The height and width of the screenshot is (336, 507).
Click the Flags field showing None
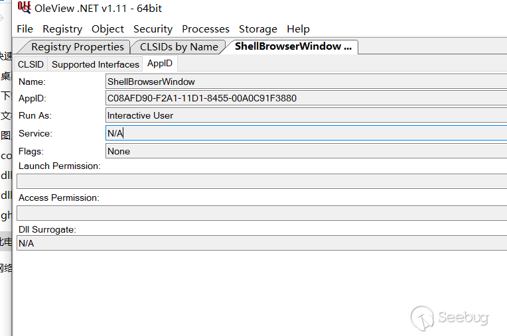(x=305, y=151)
